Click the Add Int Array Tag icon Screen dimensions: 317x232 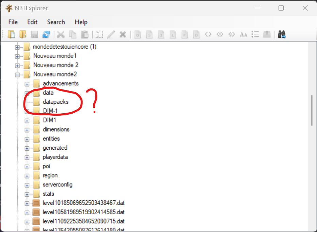point(220,34)
